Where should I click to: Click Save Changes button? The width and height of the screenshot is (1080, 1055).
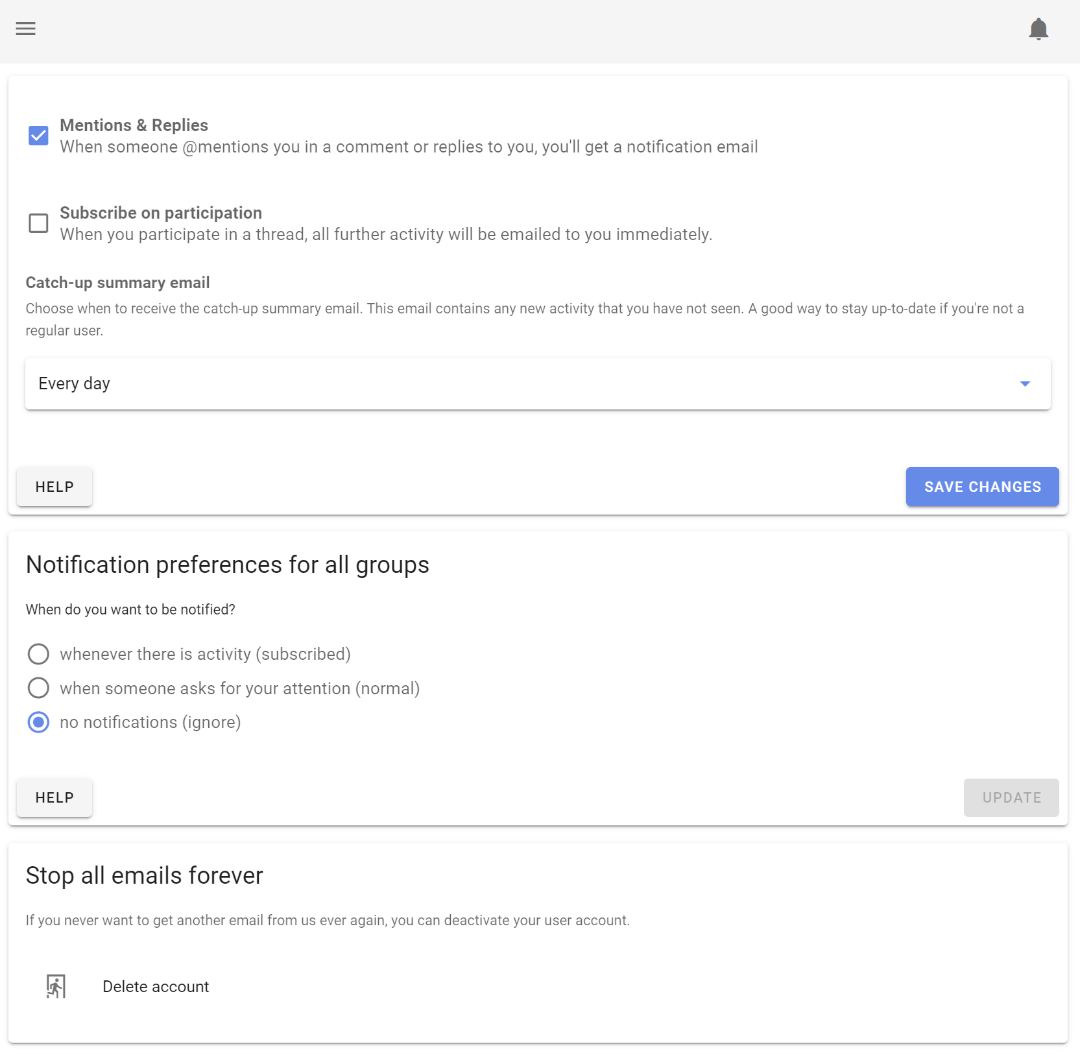pyautogui.click(x=982, y=487)
